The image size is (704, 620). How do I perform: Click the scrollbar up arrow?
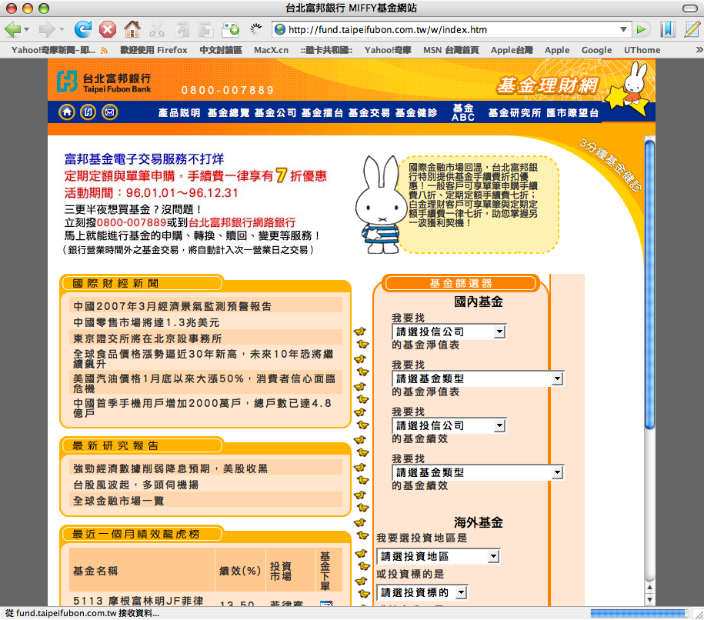pyautogui.click(x=649, y=587)
